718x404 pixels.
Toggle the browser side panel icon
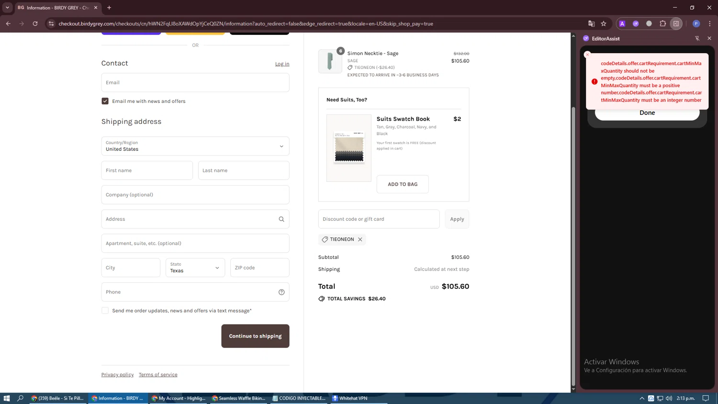click(676, 23)
